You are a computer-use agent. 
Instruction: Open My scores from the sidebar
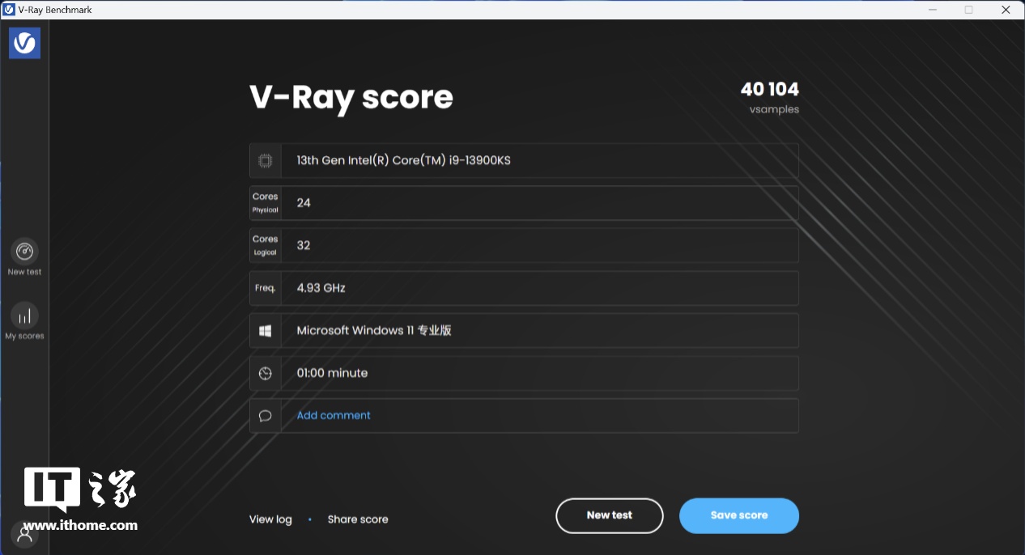point(25,316)
